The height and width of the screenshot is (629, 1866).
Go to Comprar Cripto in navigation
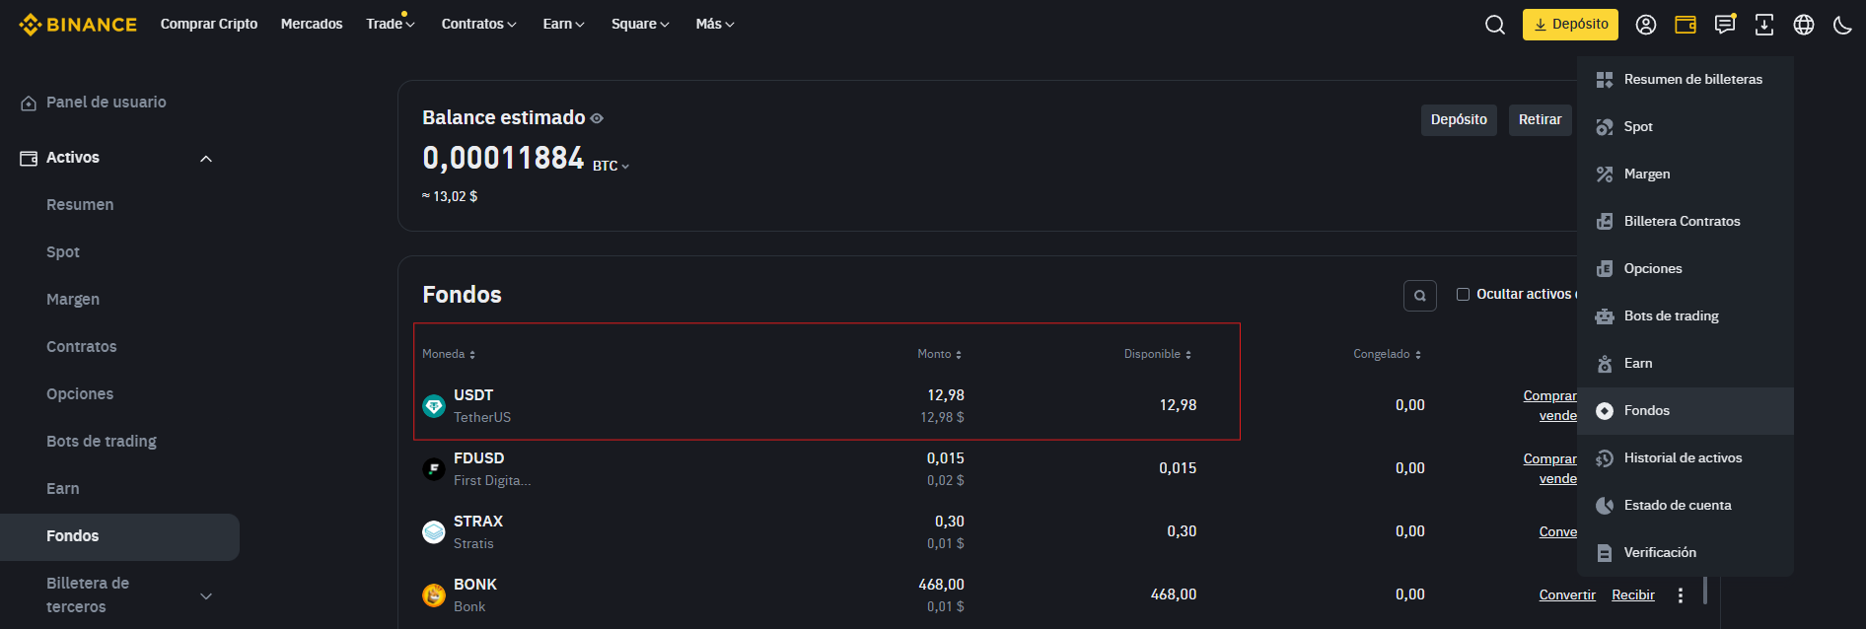pos(209,24)
